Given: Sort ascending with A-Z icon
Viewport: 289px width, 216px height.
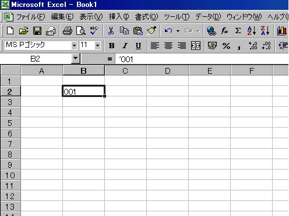Looking at the screenshot, I should [251, 31].
